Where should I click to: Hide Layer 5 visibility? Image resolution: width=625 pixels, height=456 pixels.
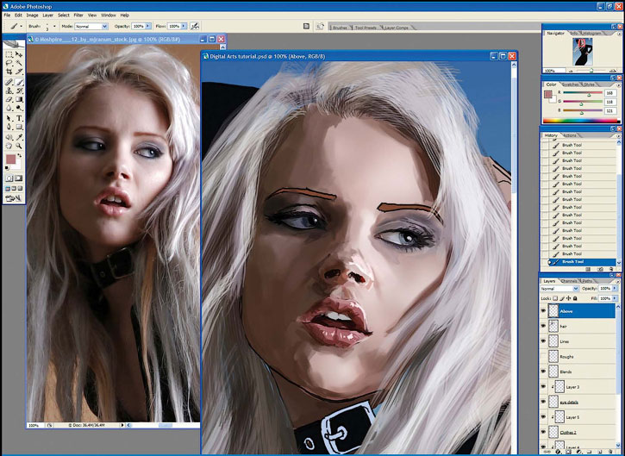pos(544,417)
